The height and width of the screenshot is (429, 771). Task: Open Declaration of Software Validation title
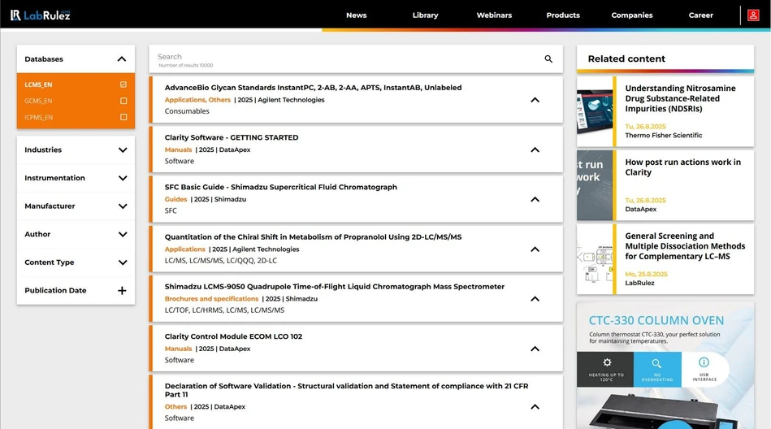(347, 390)
